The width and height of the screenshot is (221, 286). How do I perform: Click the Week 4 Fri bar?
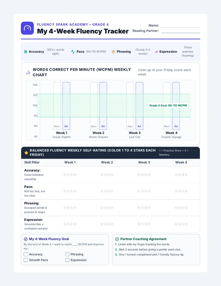(x=176, y=106)
